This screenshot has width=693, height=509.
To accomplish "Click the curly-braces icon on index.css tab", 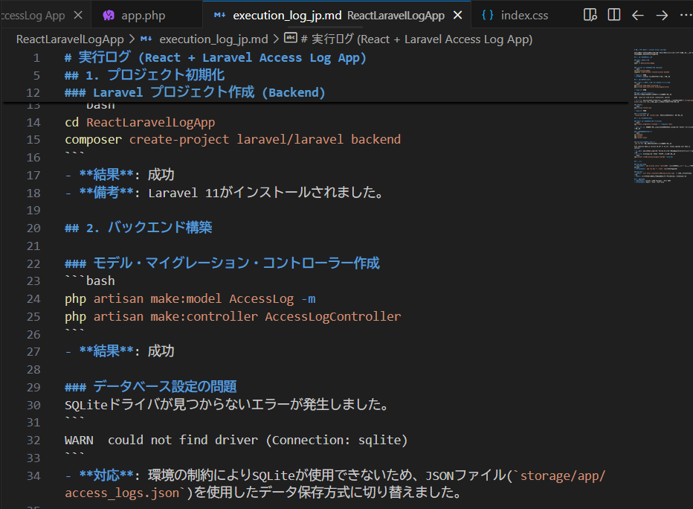I will [489, 14].
